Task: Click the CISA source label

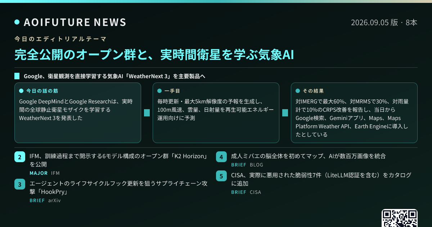Action: tap(256, 192)
